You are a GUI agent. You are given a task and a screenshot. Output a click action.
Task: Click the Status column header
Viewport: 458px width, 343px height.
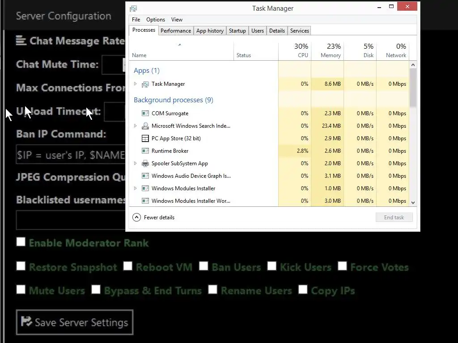coord(256,51)
